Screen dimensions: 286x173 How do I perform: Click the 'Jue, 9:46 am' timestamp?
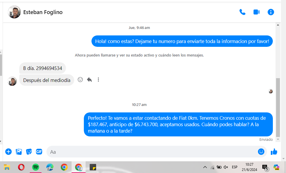click(139, 28)
